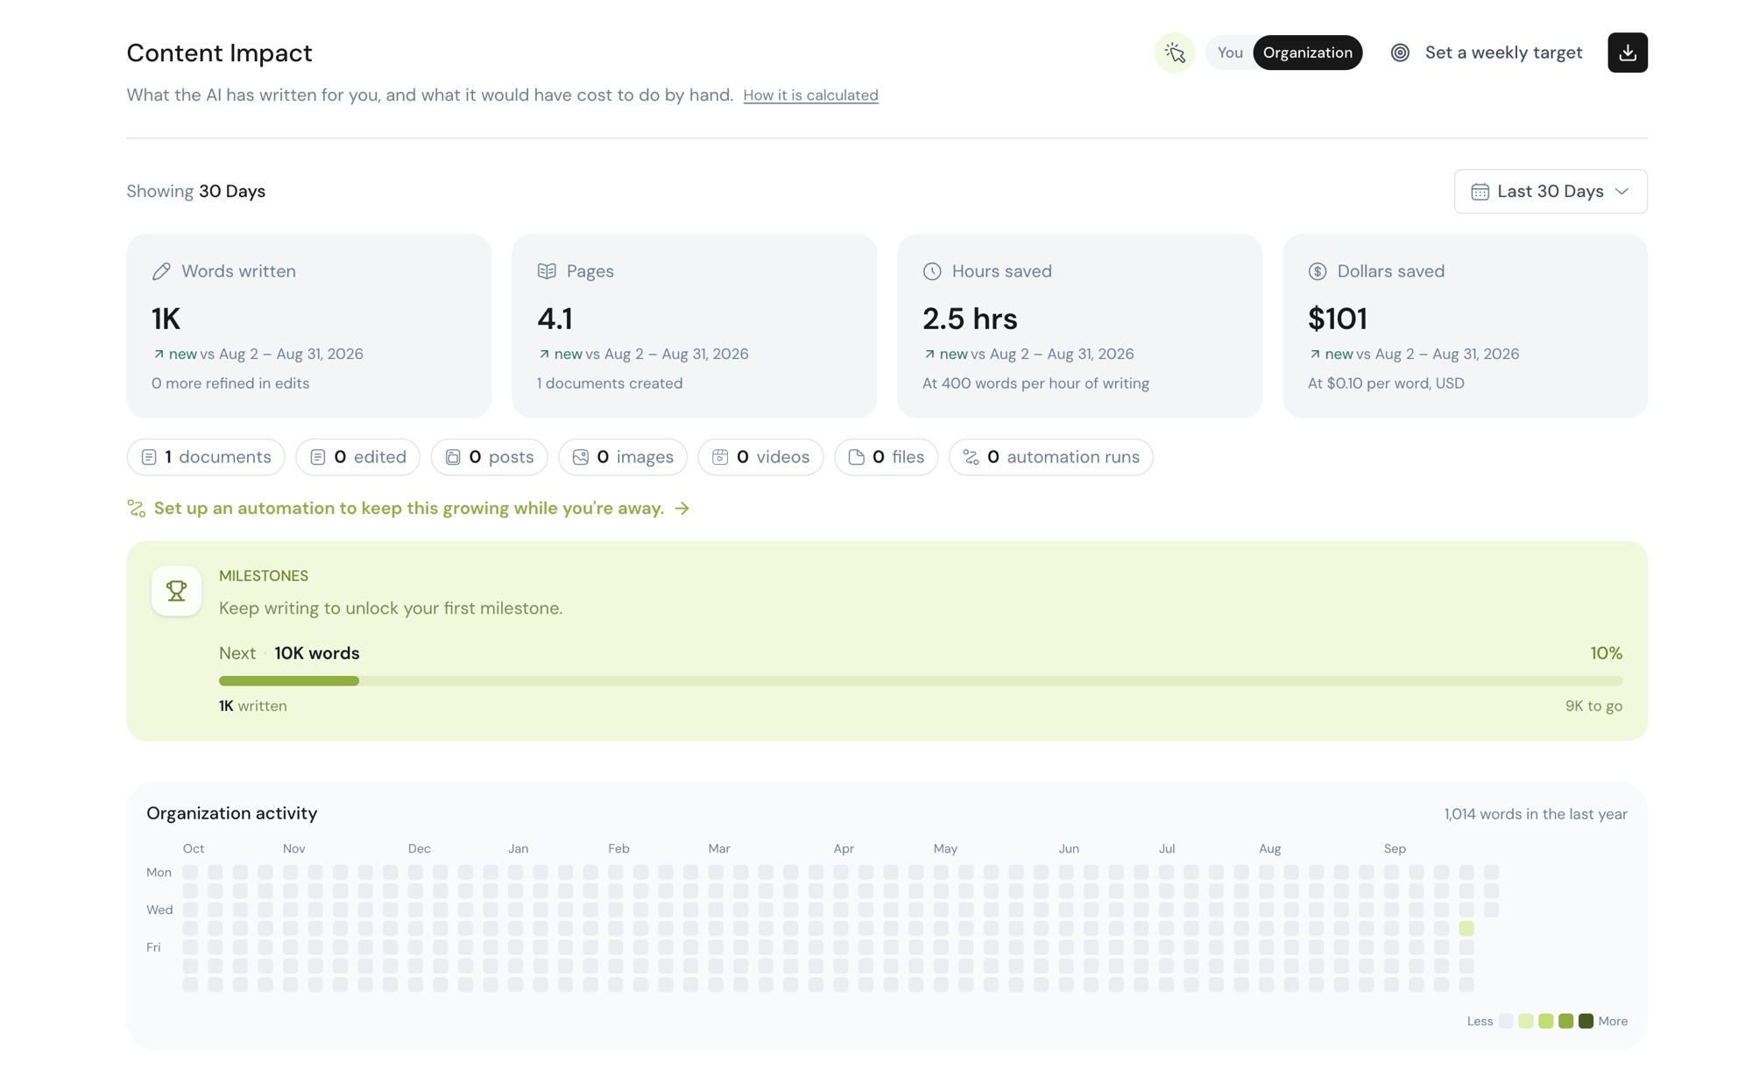Open Set up an automation link

[408, 509]
